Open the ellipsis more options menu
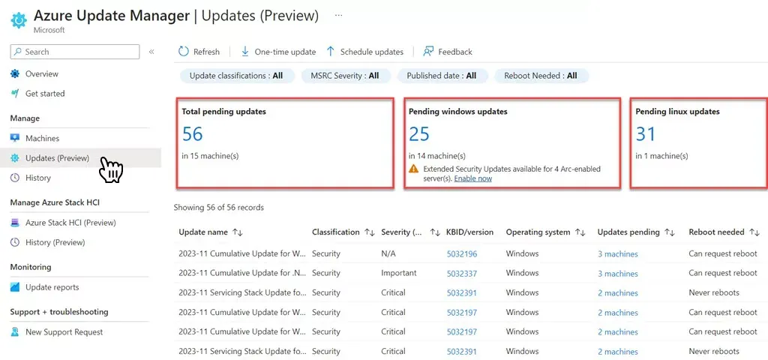768x360 pixels. [x=338, y=16]
